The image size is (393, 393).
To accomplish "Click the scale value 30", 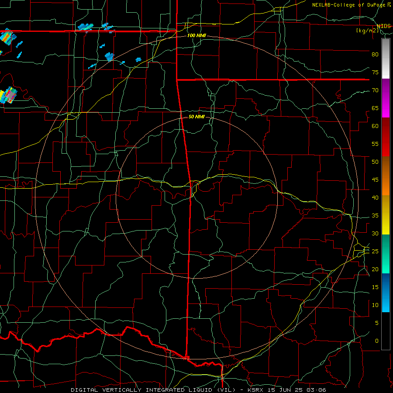I will pos(375,233).
